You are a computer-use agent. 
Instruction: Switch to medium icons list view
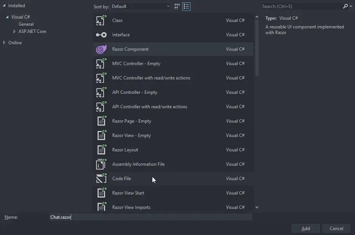(x=186, y=6)
